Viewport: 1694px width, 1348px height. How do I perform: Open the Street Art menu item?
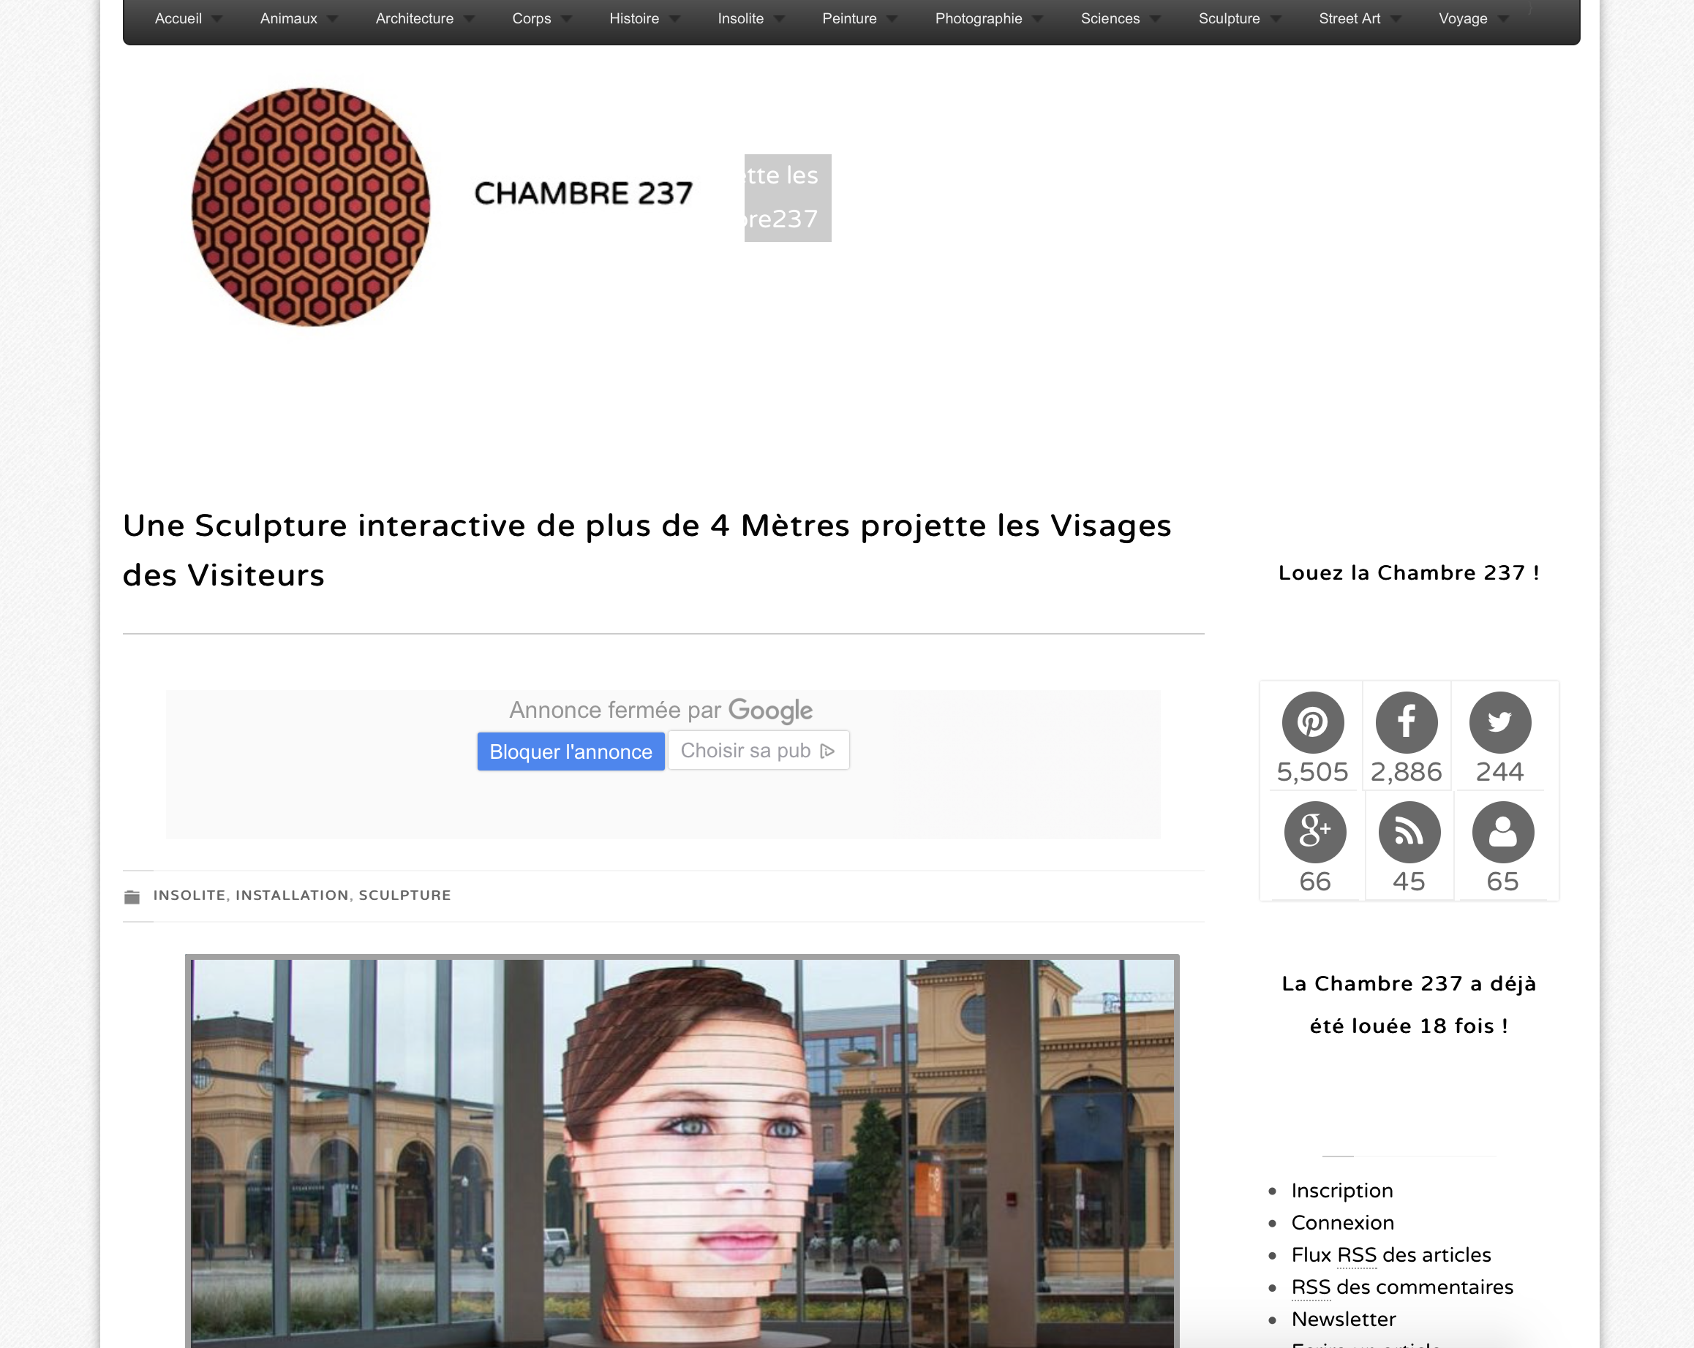pyautogui.click(x=1349, y=18)
